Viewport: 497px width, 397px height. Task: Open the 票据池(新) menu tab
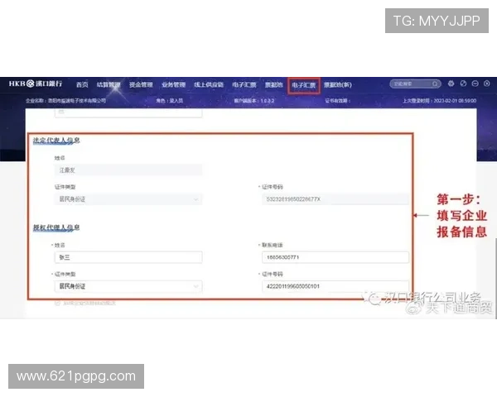coord(338,84)
